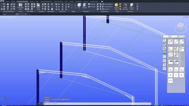Switch to the Start document tab

pyautogui.click(x=4, y=14)
